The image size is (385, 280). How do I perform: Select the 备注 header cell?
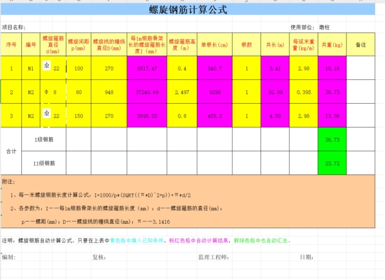click(x=360, y=45)
